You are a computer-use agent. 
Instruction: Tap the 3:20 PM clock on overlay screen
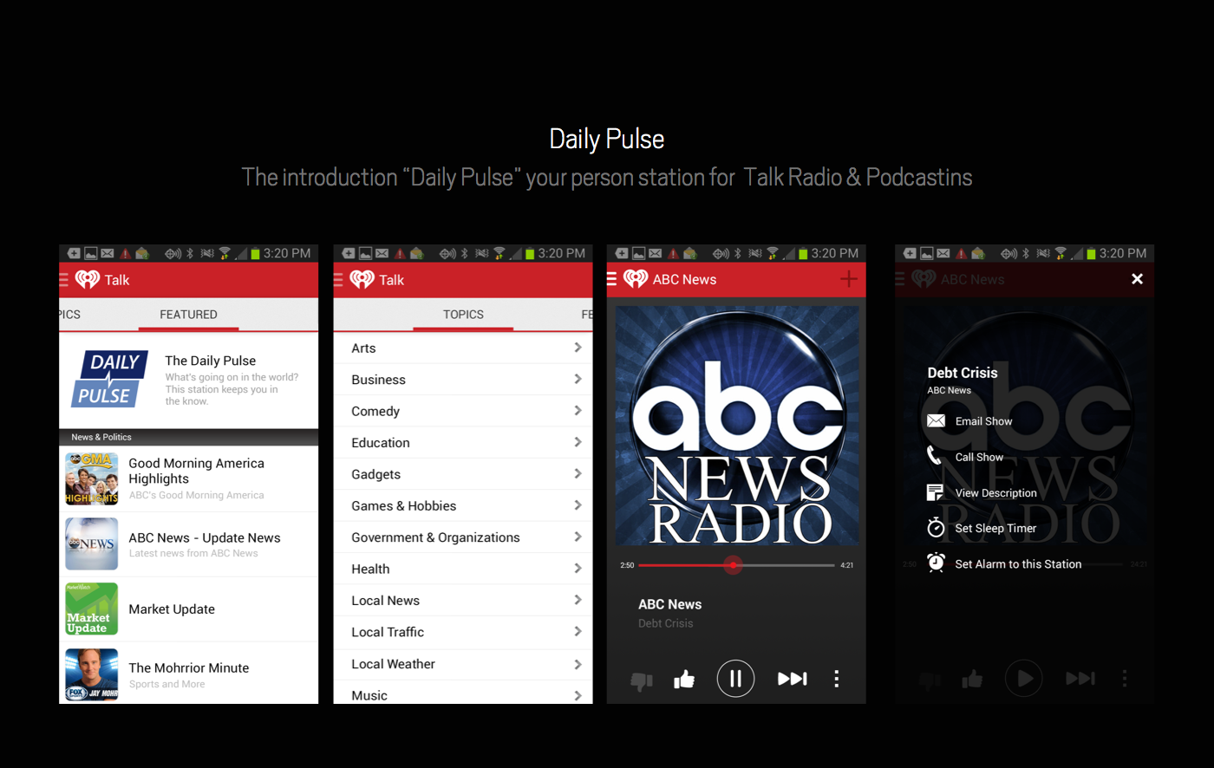(x=1123, y=253)
